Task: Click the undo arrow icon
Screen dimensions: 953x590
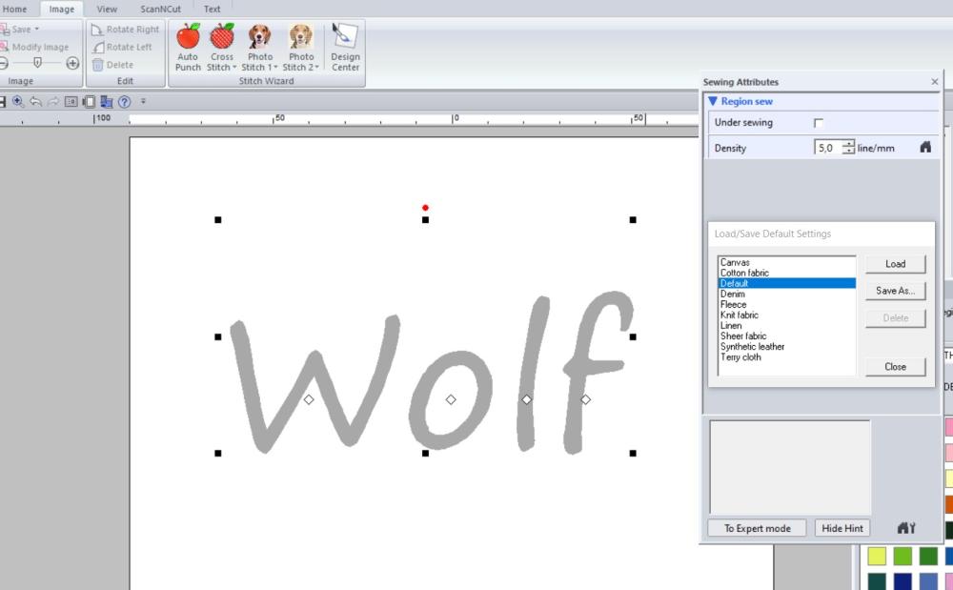Action: click(36, 101)
